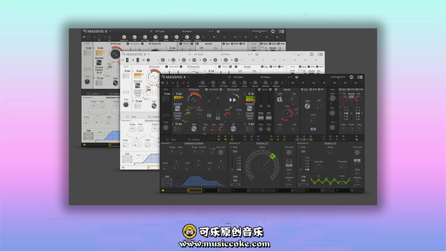Screen dimensions: 446x251
Task: Adjust the master volume slider in the front dark window
Action: click(338, 77)
